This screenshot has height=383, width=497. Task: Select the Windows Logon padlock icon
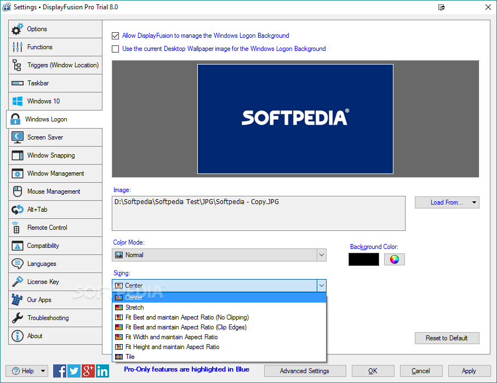(15, 119)
